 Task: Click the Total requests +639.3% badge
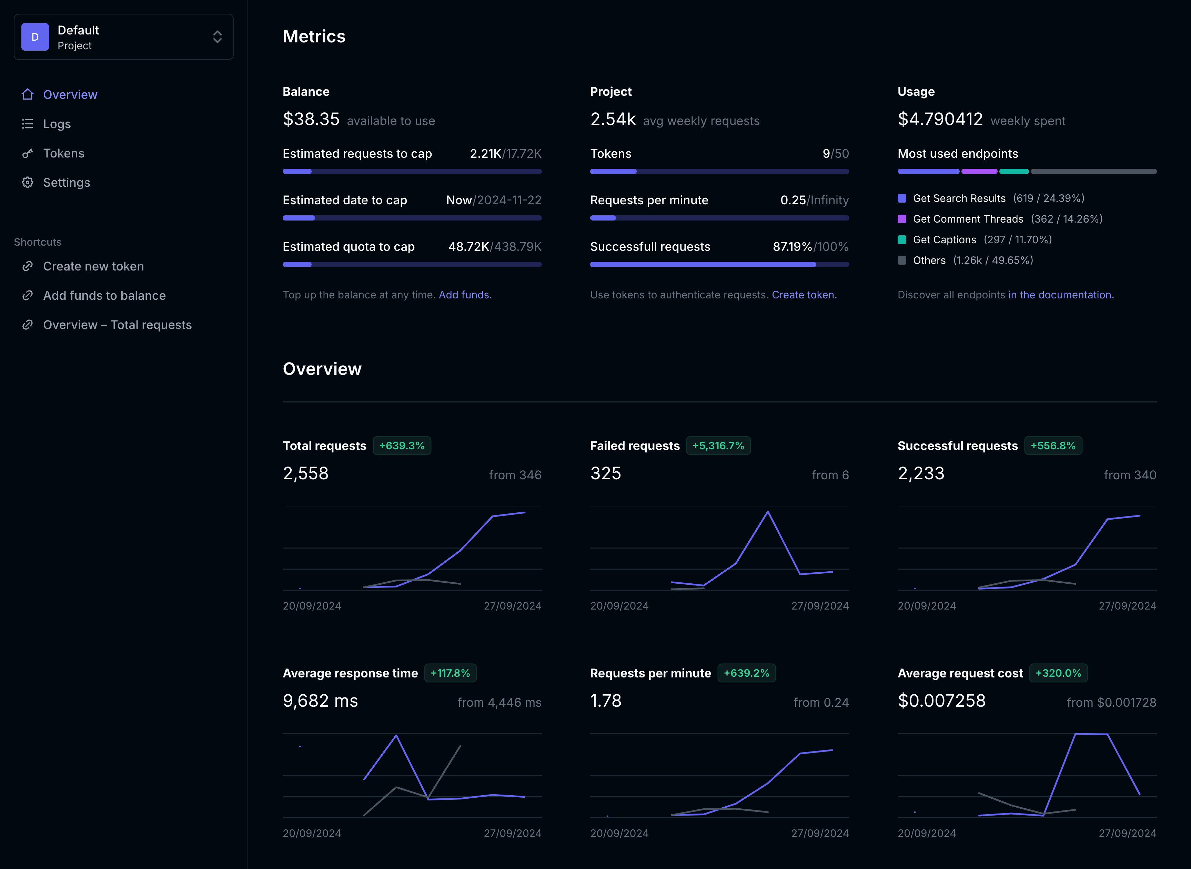(402, 446)
